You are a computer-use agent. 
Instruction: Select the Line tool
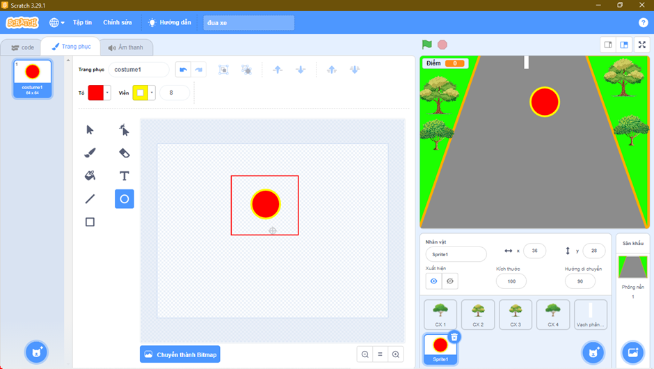click(x=90, y=198)
